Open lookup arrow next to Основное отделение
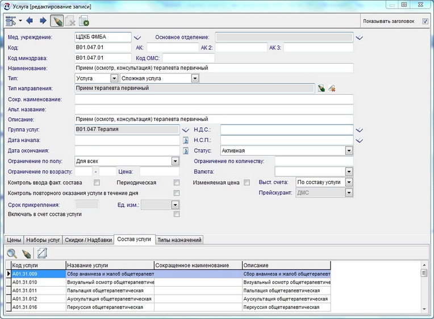This screenshot has width=434, height=319. 359,37
